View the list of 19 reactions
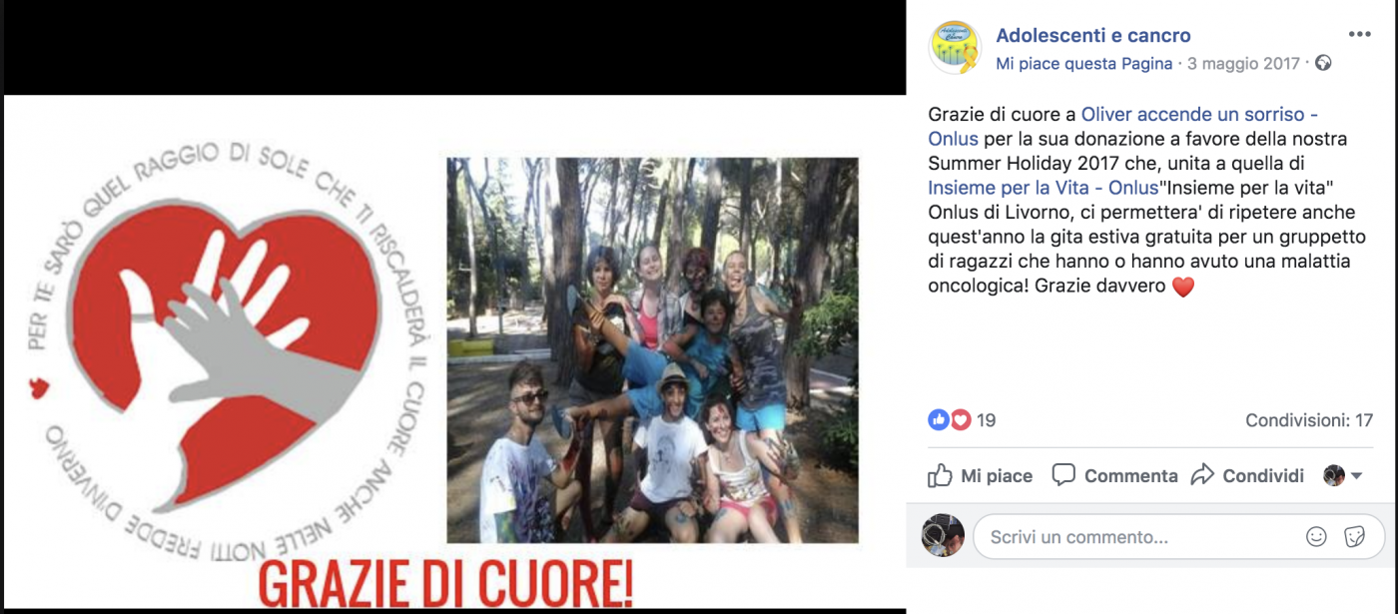Viewport: 1398px width, 614px height. coord(986,420)
